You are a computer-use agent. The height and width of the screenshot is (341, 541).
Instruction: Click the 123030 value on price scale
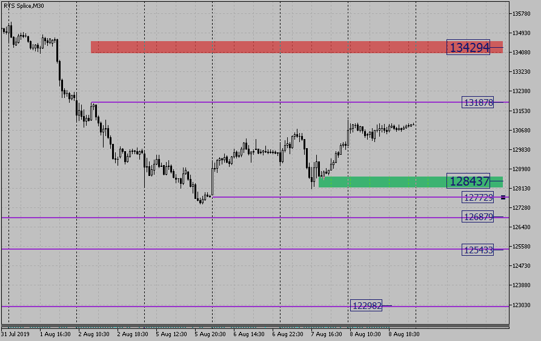tap(521, 305)
